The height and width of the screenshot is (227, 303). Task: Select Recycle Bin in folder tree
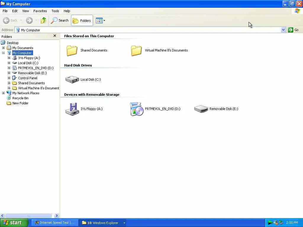20,98
